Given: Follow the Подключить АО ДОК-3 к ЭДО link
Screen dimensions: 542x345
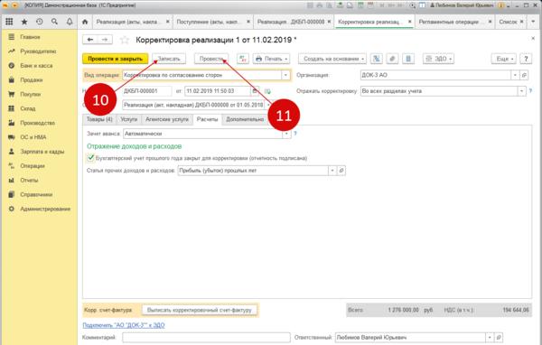Looking at the screenshot, I should click(124, 325).
